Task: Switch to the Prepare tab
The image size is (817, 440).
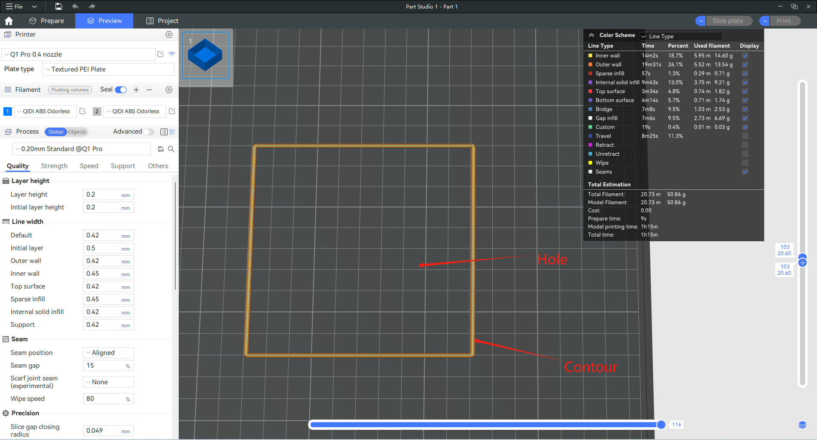Action: pyautogui.click(x=46, y=21)
